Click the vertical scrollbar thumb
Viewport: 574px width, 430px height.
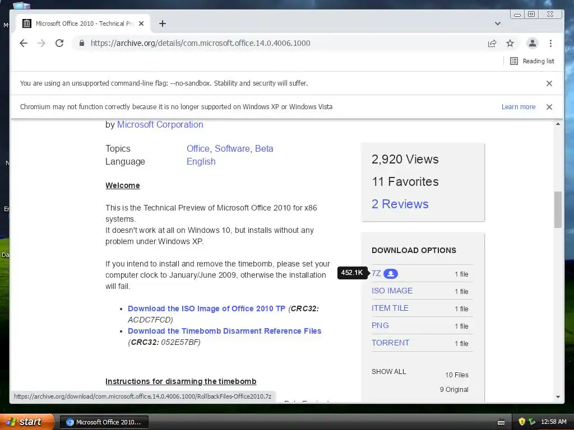click(558, 209)
